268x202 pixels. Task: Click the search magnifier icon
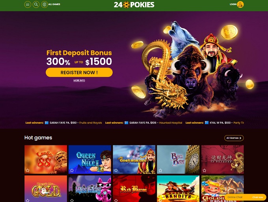coord(36,4)
